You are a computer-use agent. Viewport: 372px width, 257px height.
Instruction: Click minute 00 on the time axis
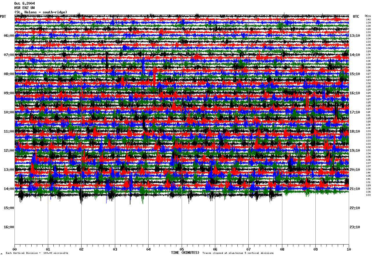[15, 249]
